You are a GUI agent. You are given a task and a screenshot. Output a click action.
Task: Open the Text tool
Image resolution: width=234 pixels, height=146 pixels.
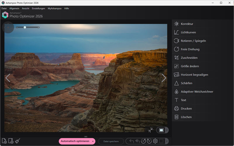click(202, 100)
